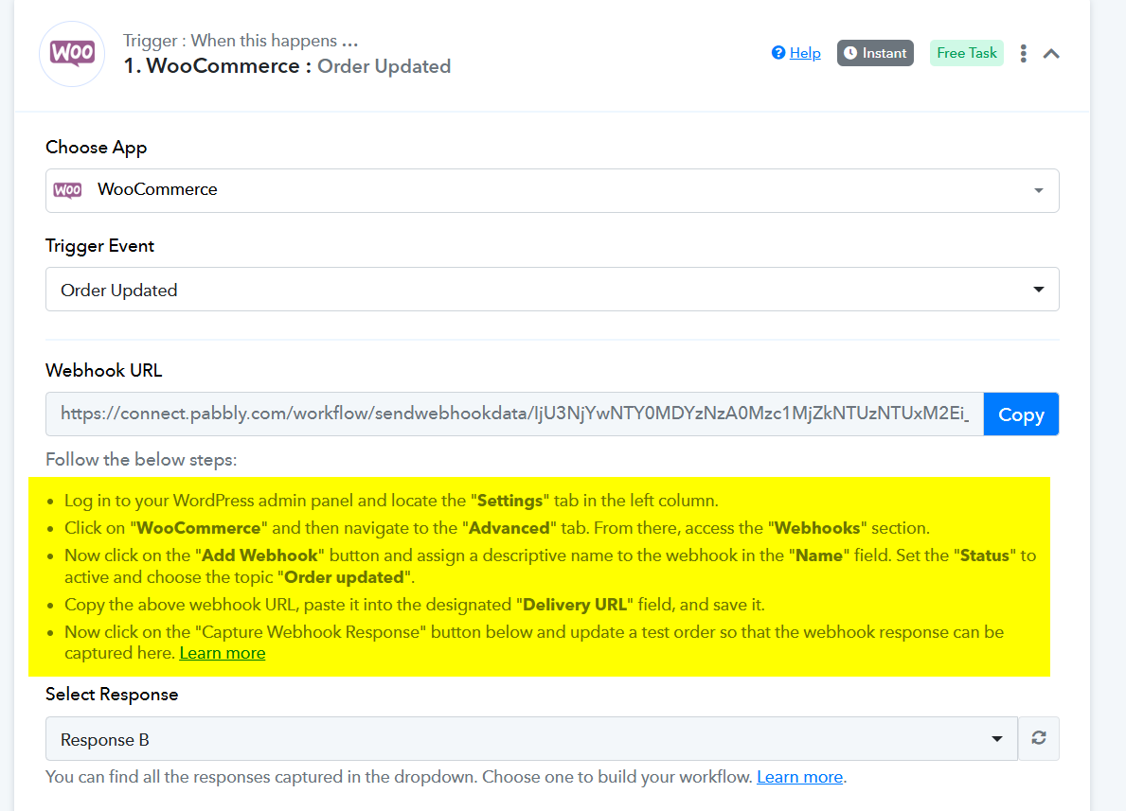Screen dimensions: 1126x811
Task: Click the bold 'Add Webhook' text in the steps
Action: pyautogui.click(x=260, y=555)
